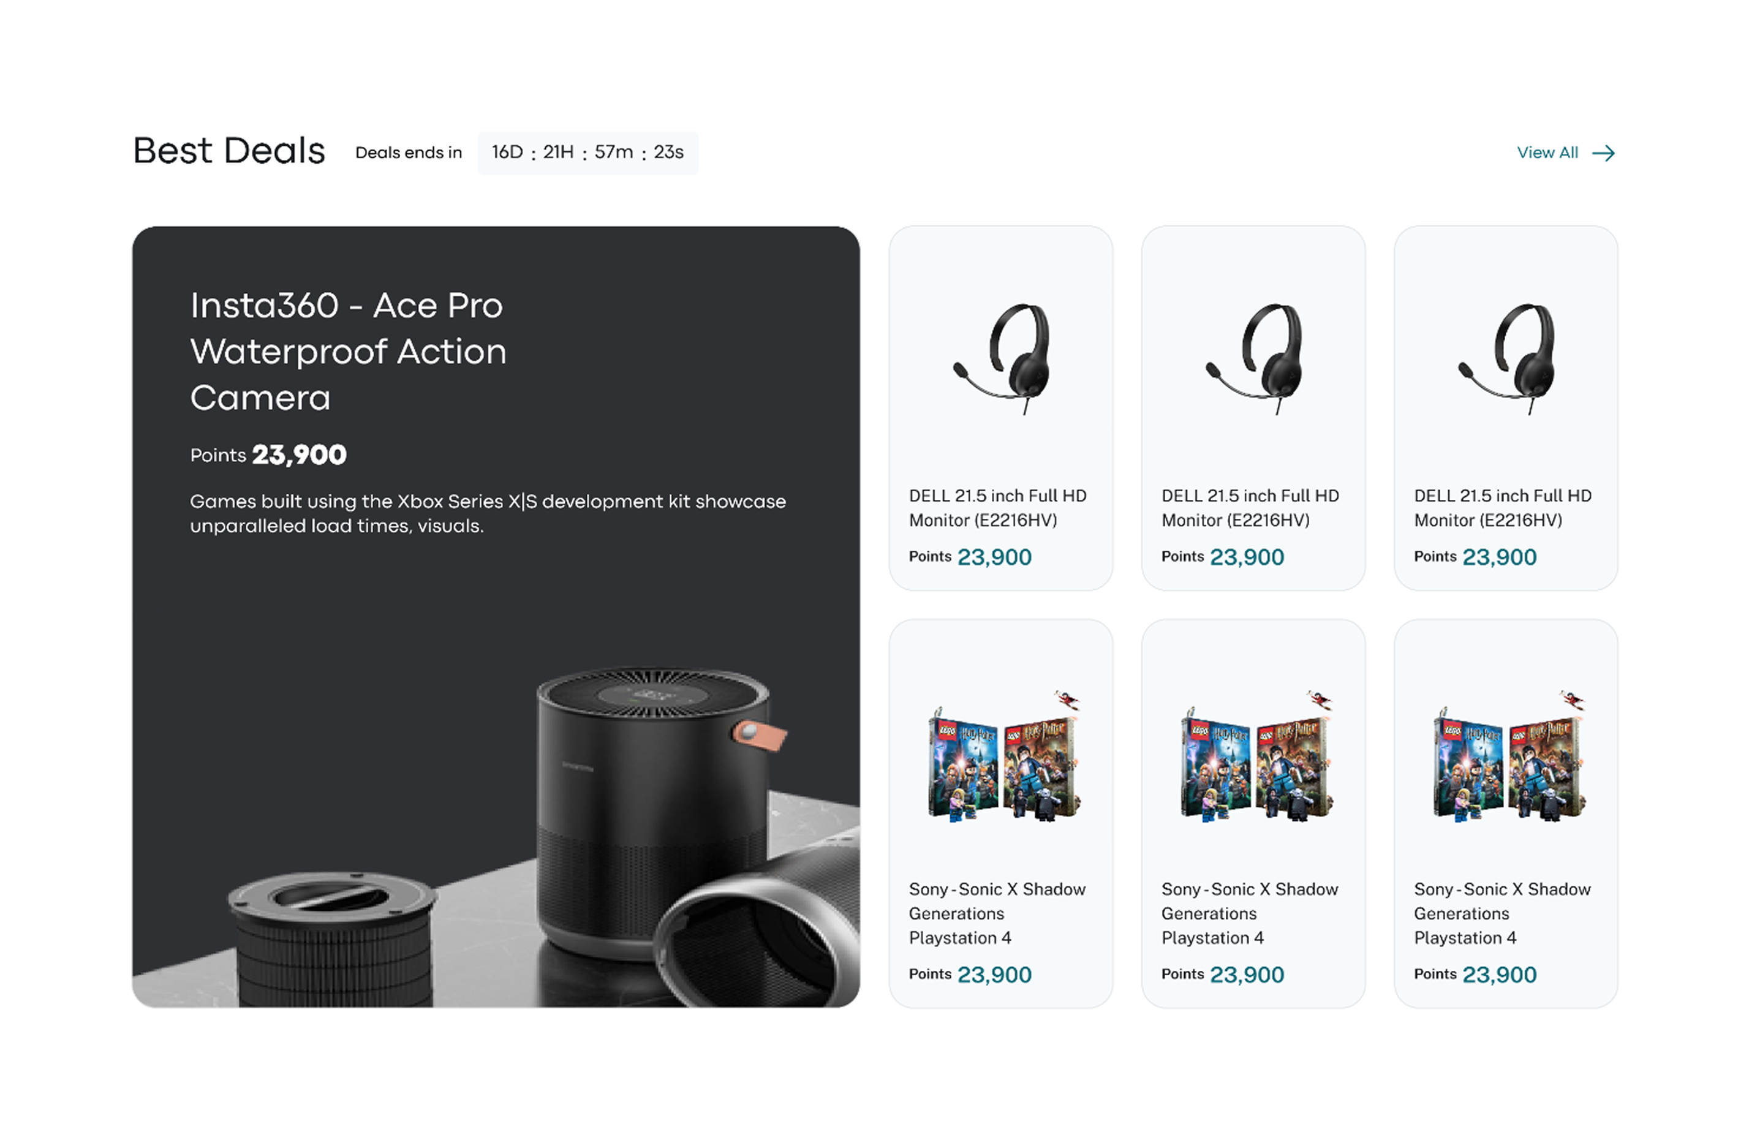Open the leftmost Sony Sonic X Shadow title
Image resolution: width=1749 pixels, height=1143 pixels.
(997, 913)
